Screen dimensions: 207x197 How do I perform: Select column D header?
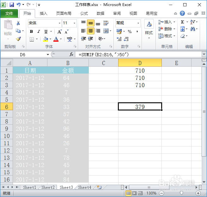(x=140, y=63)
